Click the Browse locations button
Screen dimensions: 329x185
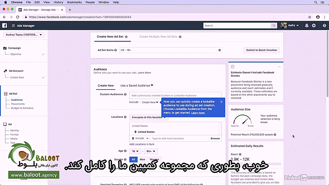pos(215,138)
